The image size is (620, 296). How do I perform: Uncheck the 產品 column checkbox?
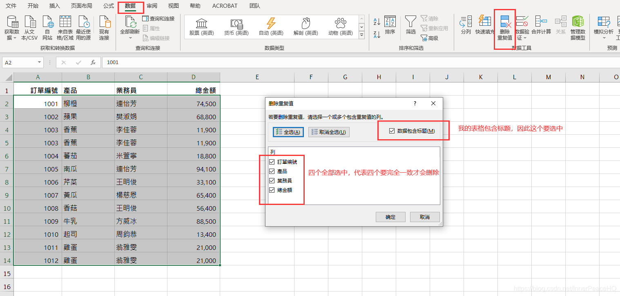pyautogui.click(x=272, y=171)
